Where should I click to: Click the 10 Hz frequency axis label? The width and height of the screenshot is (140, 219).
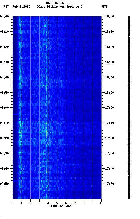pyautogui.click(x=101, y=203)
